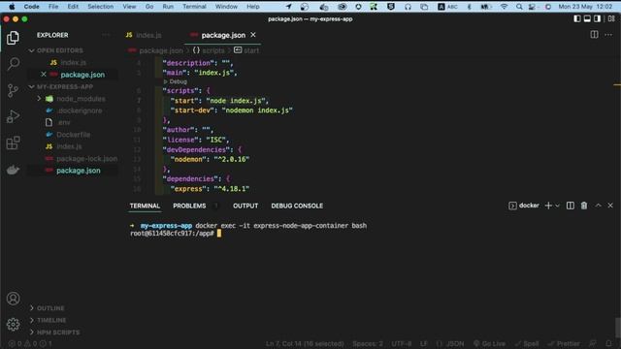
Task: Kill terminal with trash icon
Action: pos(584,206)
